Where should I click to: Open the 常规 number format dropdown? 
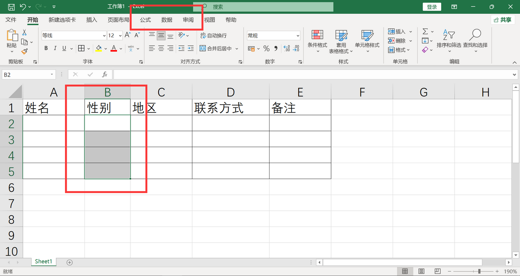click(298, 35)
